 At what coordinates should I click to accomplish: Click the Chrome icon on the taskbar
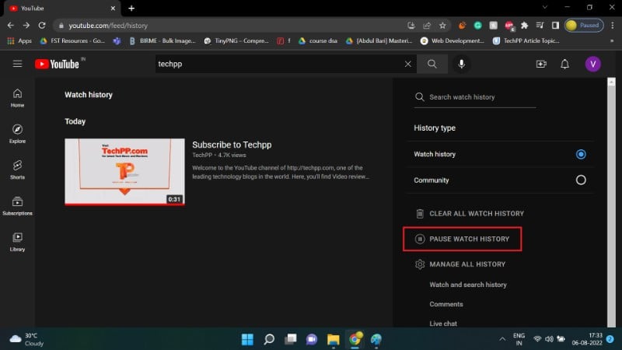point(355,339)
